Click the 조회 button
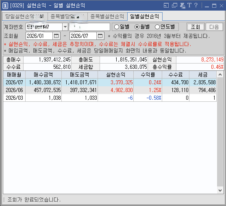Image resolution: width=226 pixels, height=206 pixels. point(196,27)
